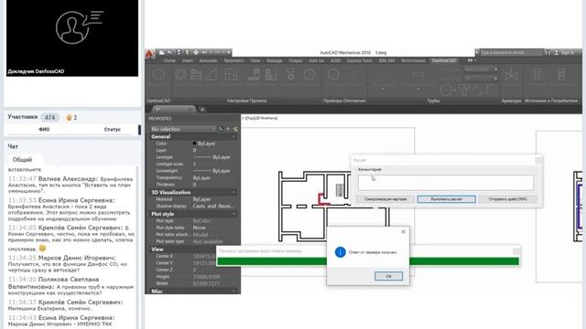Open the Home ribbon tab
586x329 pixels.
(169, 60)
